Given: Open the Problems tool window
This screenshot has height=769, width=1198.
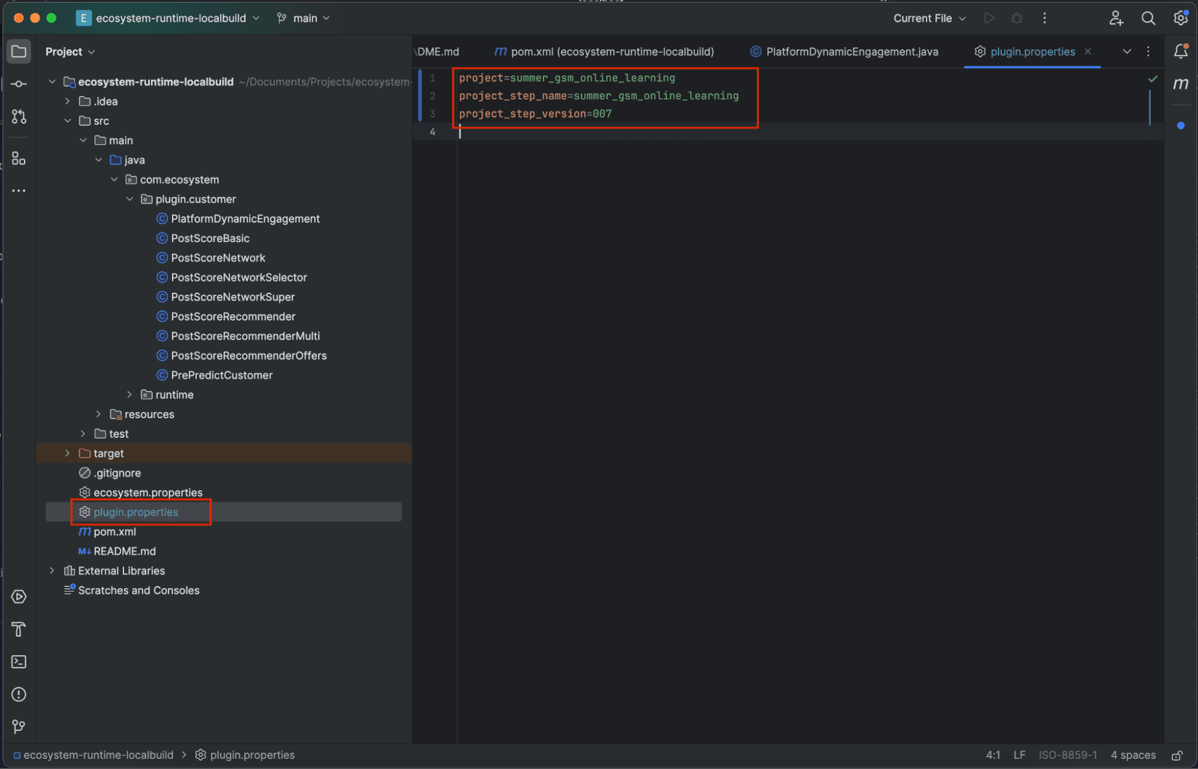Looking at the screenshot, I should [x=19, y=694].
